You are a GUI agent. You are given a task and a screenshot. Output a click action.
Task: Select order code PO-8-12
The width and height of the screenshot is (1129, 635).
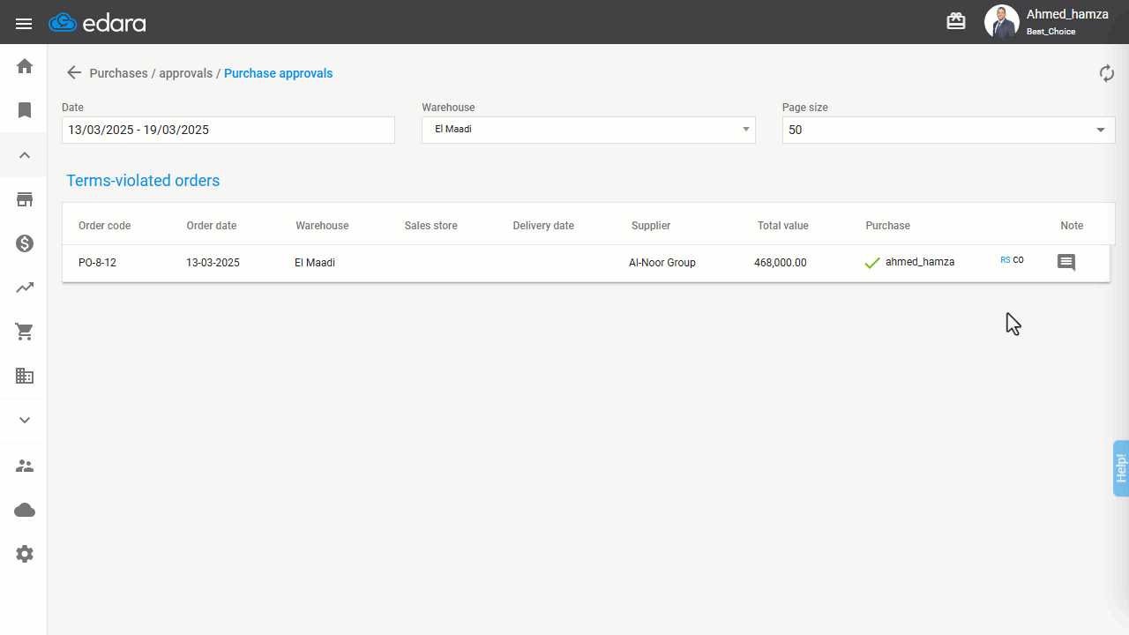click(x=97, y=263)
